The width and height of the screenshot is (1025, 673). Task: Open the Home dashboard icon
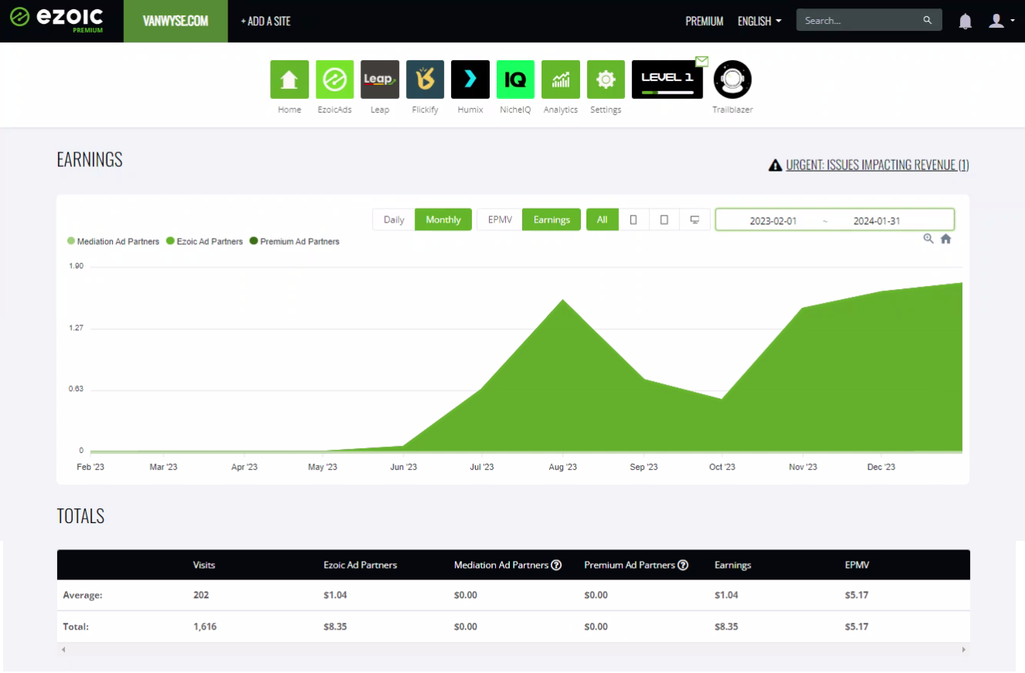289,80
